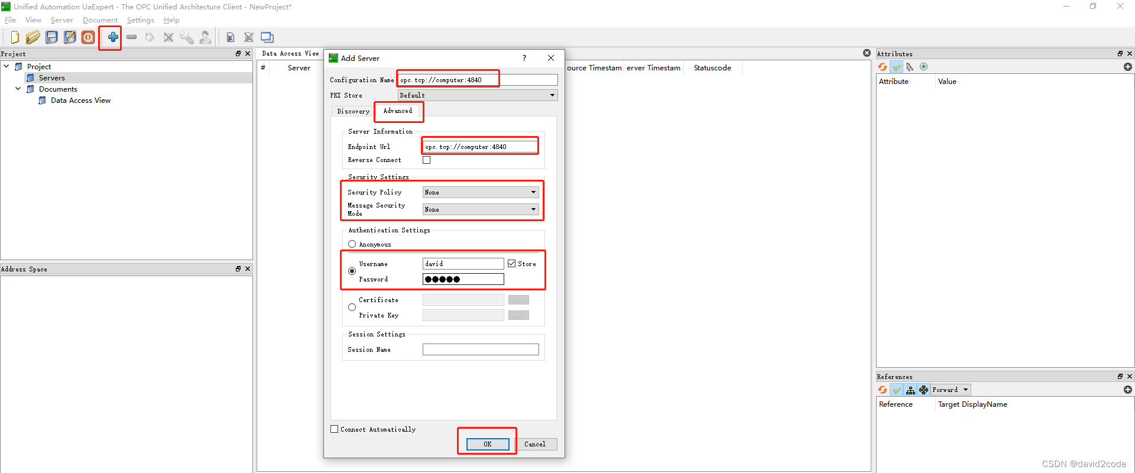This screenshot has height=473, width=1135.
Task: Select the Username/Password radio button
Action: coord(352,271)
